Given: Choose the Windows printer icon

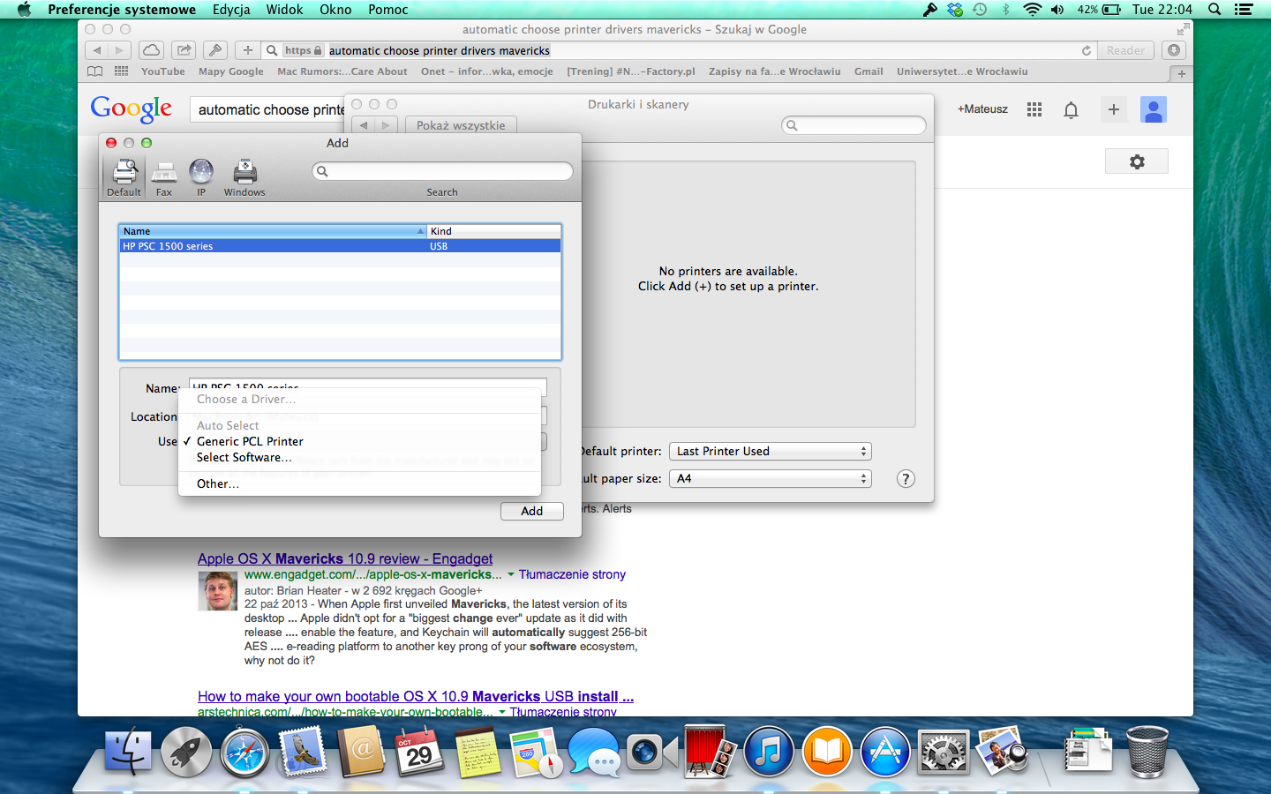Looking at the screenshot, I should 244,177.
